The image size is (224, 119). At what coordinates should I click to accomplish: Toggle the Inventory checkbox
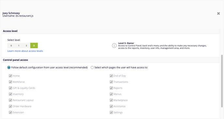click(x=10, y=94)
